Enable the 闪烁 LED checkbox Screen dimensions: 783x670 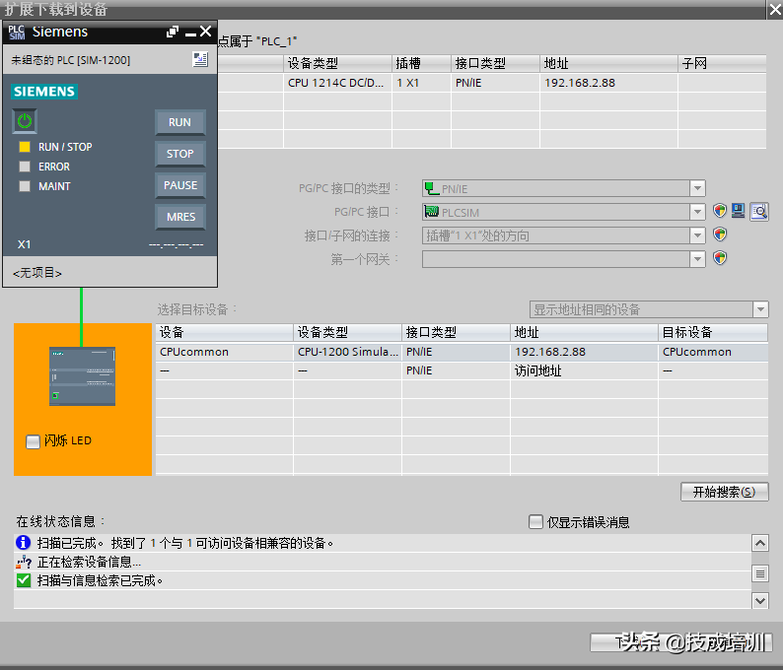[x=33, y=441]
